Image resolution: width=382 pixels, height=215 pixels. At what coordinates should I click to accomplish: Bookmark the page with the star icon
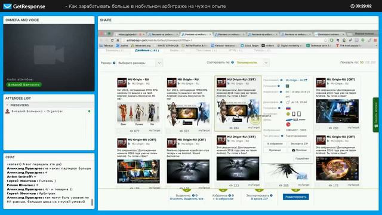coord(325,40)
